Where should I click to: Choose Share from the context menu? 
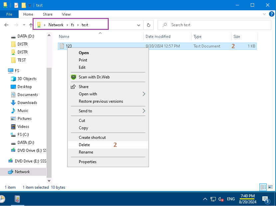(108, 86)
